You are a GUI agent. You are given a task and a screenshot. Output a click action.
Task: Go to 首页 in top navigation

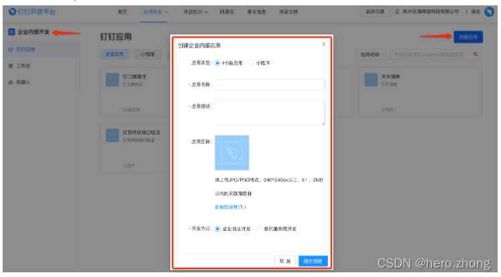(122, 12)
